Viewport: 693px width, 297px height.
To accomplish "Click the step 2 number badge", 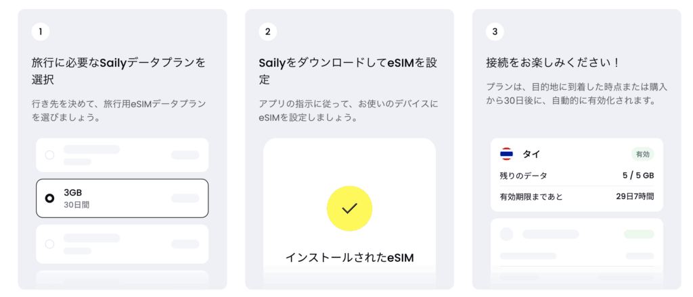I will 268,32.
